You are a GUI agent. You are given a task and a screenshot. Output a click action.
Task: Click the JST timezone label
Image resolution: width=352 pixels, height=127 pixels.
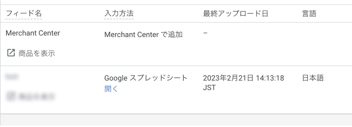[x=209, y=88]
